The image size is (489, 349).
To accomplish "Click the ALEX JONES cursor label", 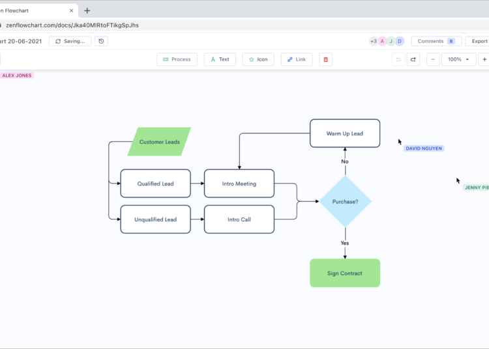I will tap(17, 76).
